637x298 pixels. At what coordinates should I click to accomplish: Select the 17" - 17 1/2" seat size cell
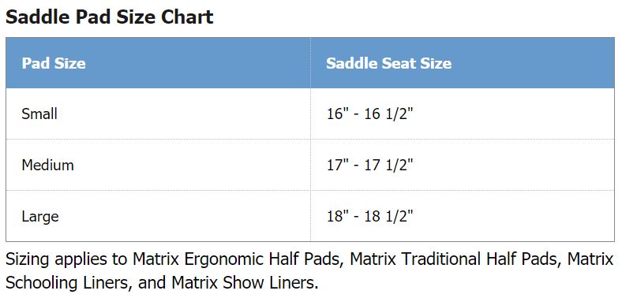tap(463, 165)
